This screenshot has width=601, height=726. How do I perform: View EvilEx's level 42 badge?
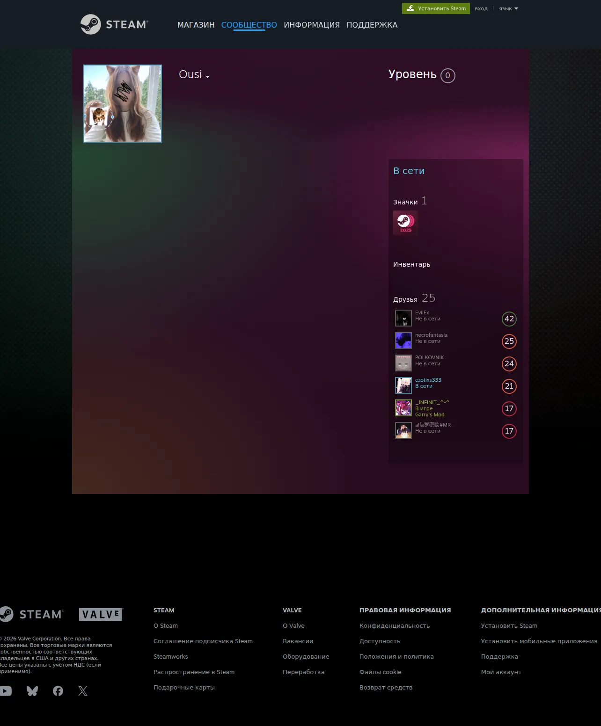pos(509,319)
